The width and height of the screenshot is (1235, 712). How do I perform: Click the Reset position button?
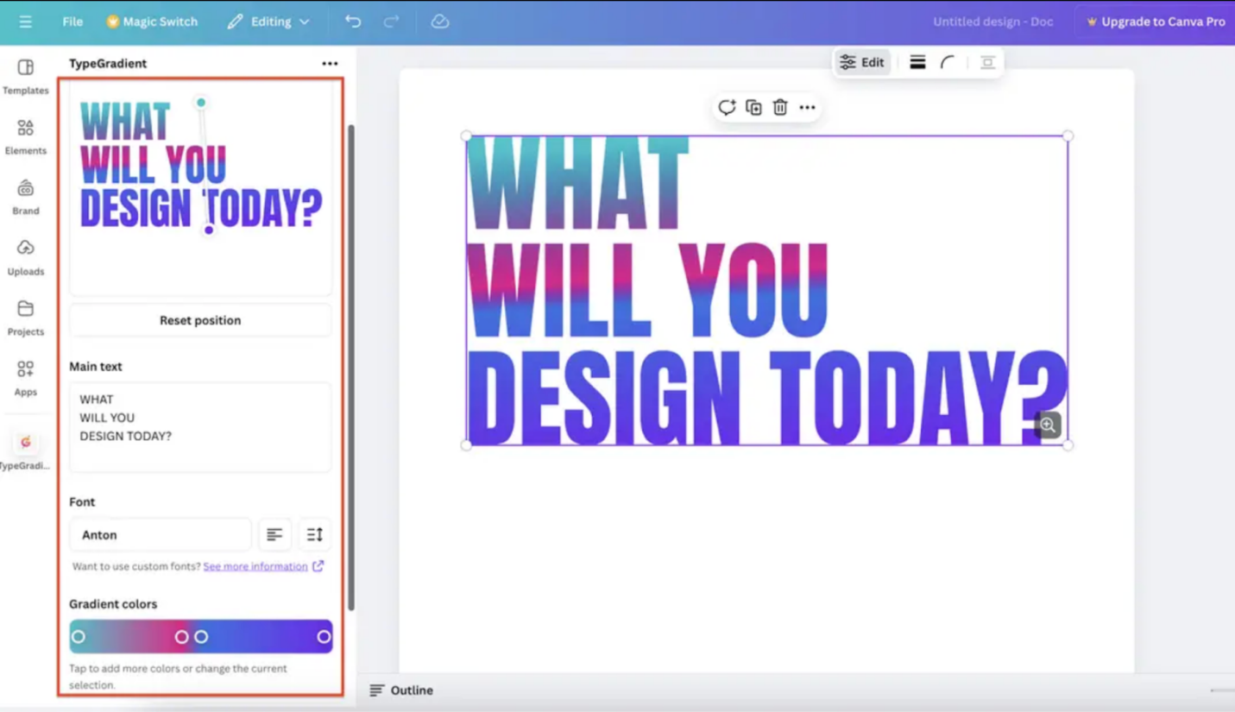[199, 319]
